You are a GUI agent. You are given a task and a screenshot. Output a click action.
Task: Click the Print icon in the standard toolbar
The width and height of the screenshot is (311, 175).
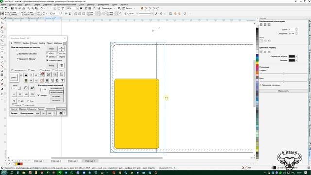pyautogui.click(x=24, y=8)
